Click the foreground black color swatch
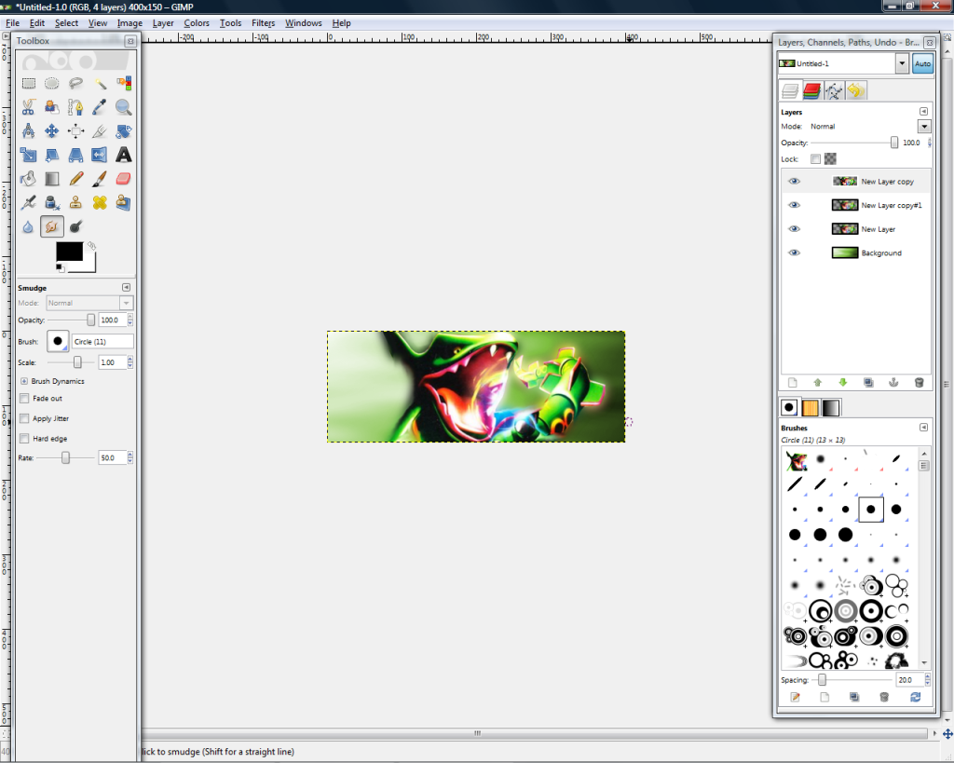 69,252
